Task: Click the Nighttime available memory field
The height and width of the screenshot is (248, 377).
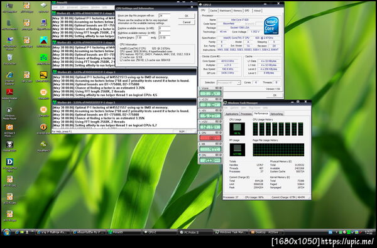Action: 164,33
